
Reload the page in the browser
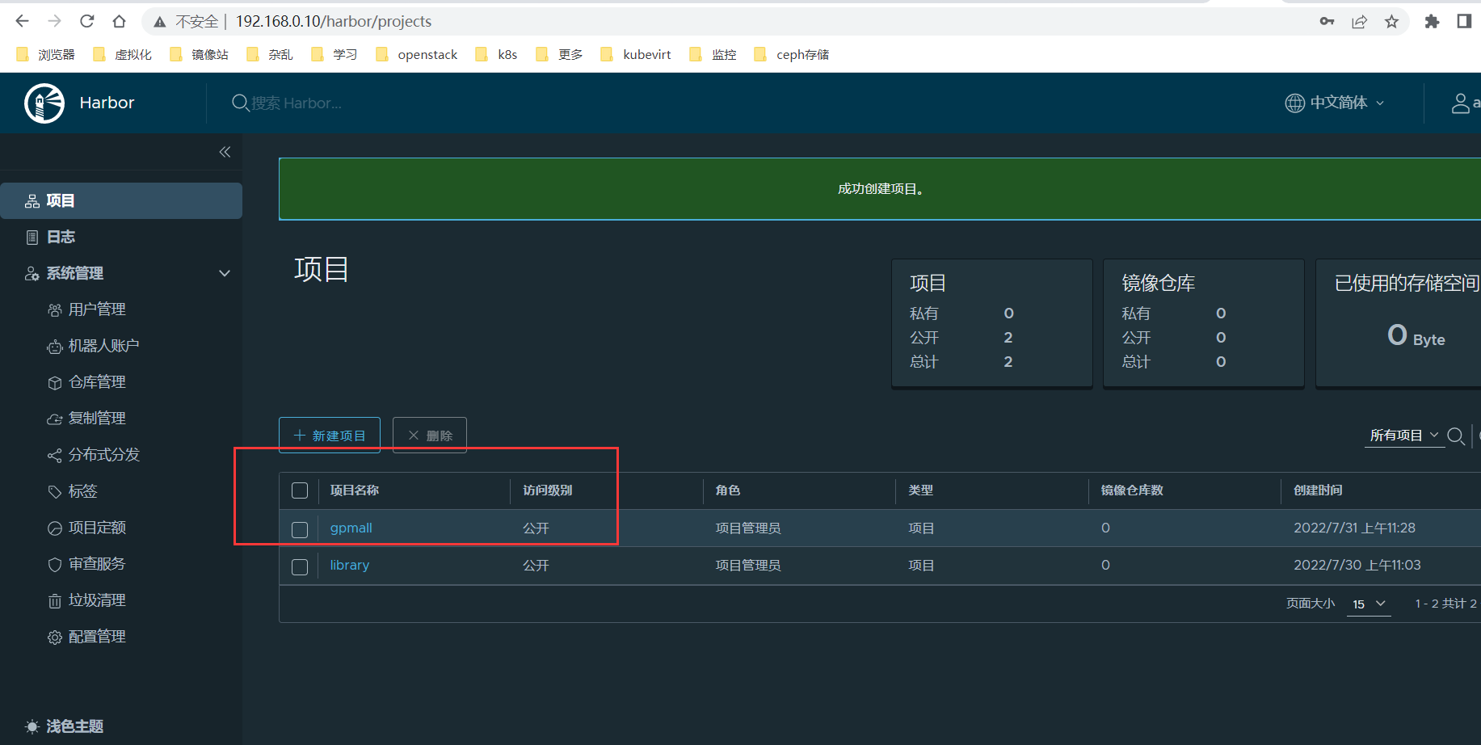87,21
